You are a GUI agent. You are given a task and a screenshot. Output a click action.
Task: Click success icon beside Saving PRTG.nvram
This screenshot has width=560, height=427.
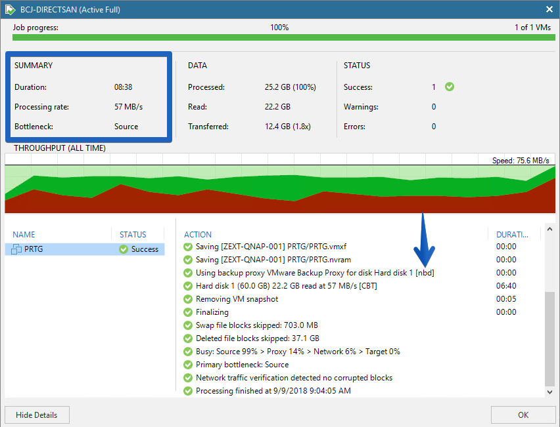(x=188, y=260)
